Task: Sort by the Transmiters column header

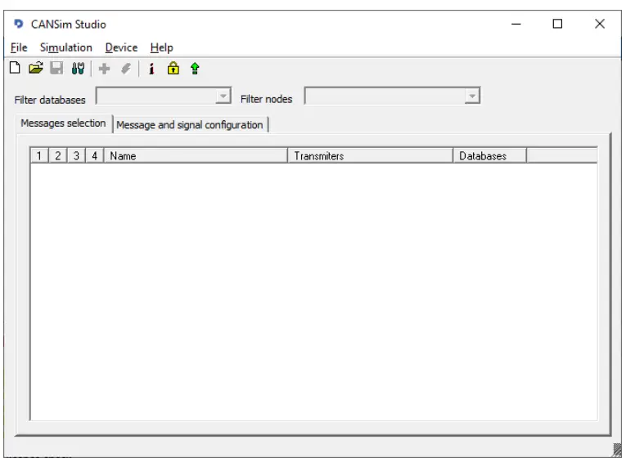Action: point(370,155)
